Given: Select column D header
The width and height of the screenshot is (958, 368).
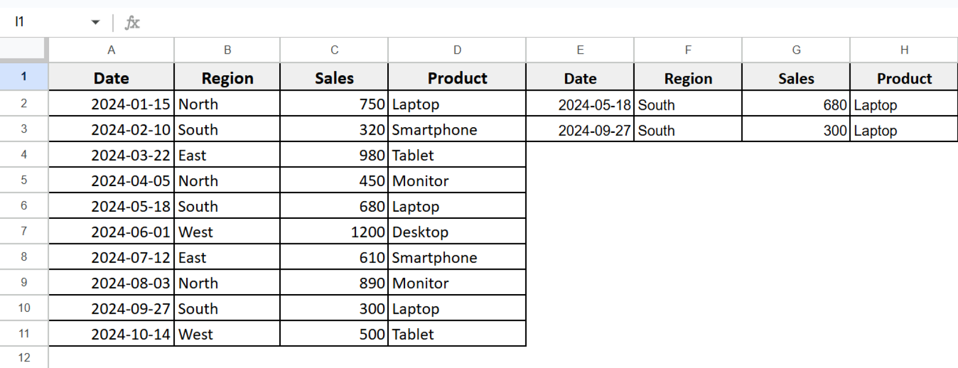Looking at the screenshot, I should [457, 50].
